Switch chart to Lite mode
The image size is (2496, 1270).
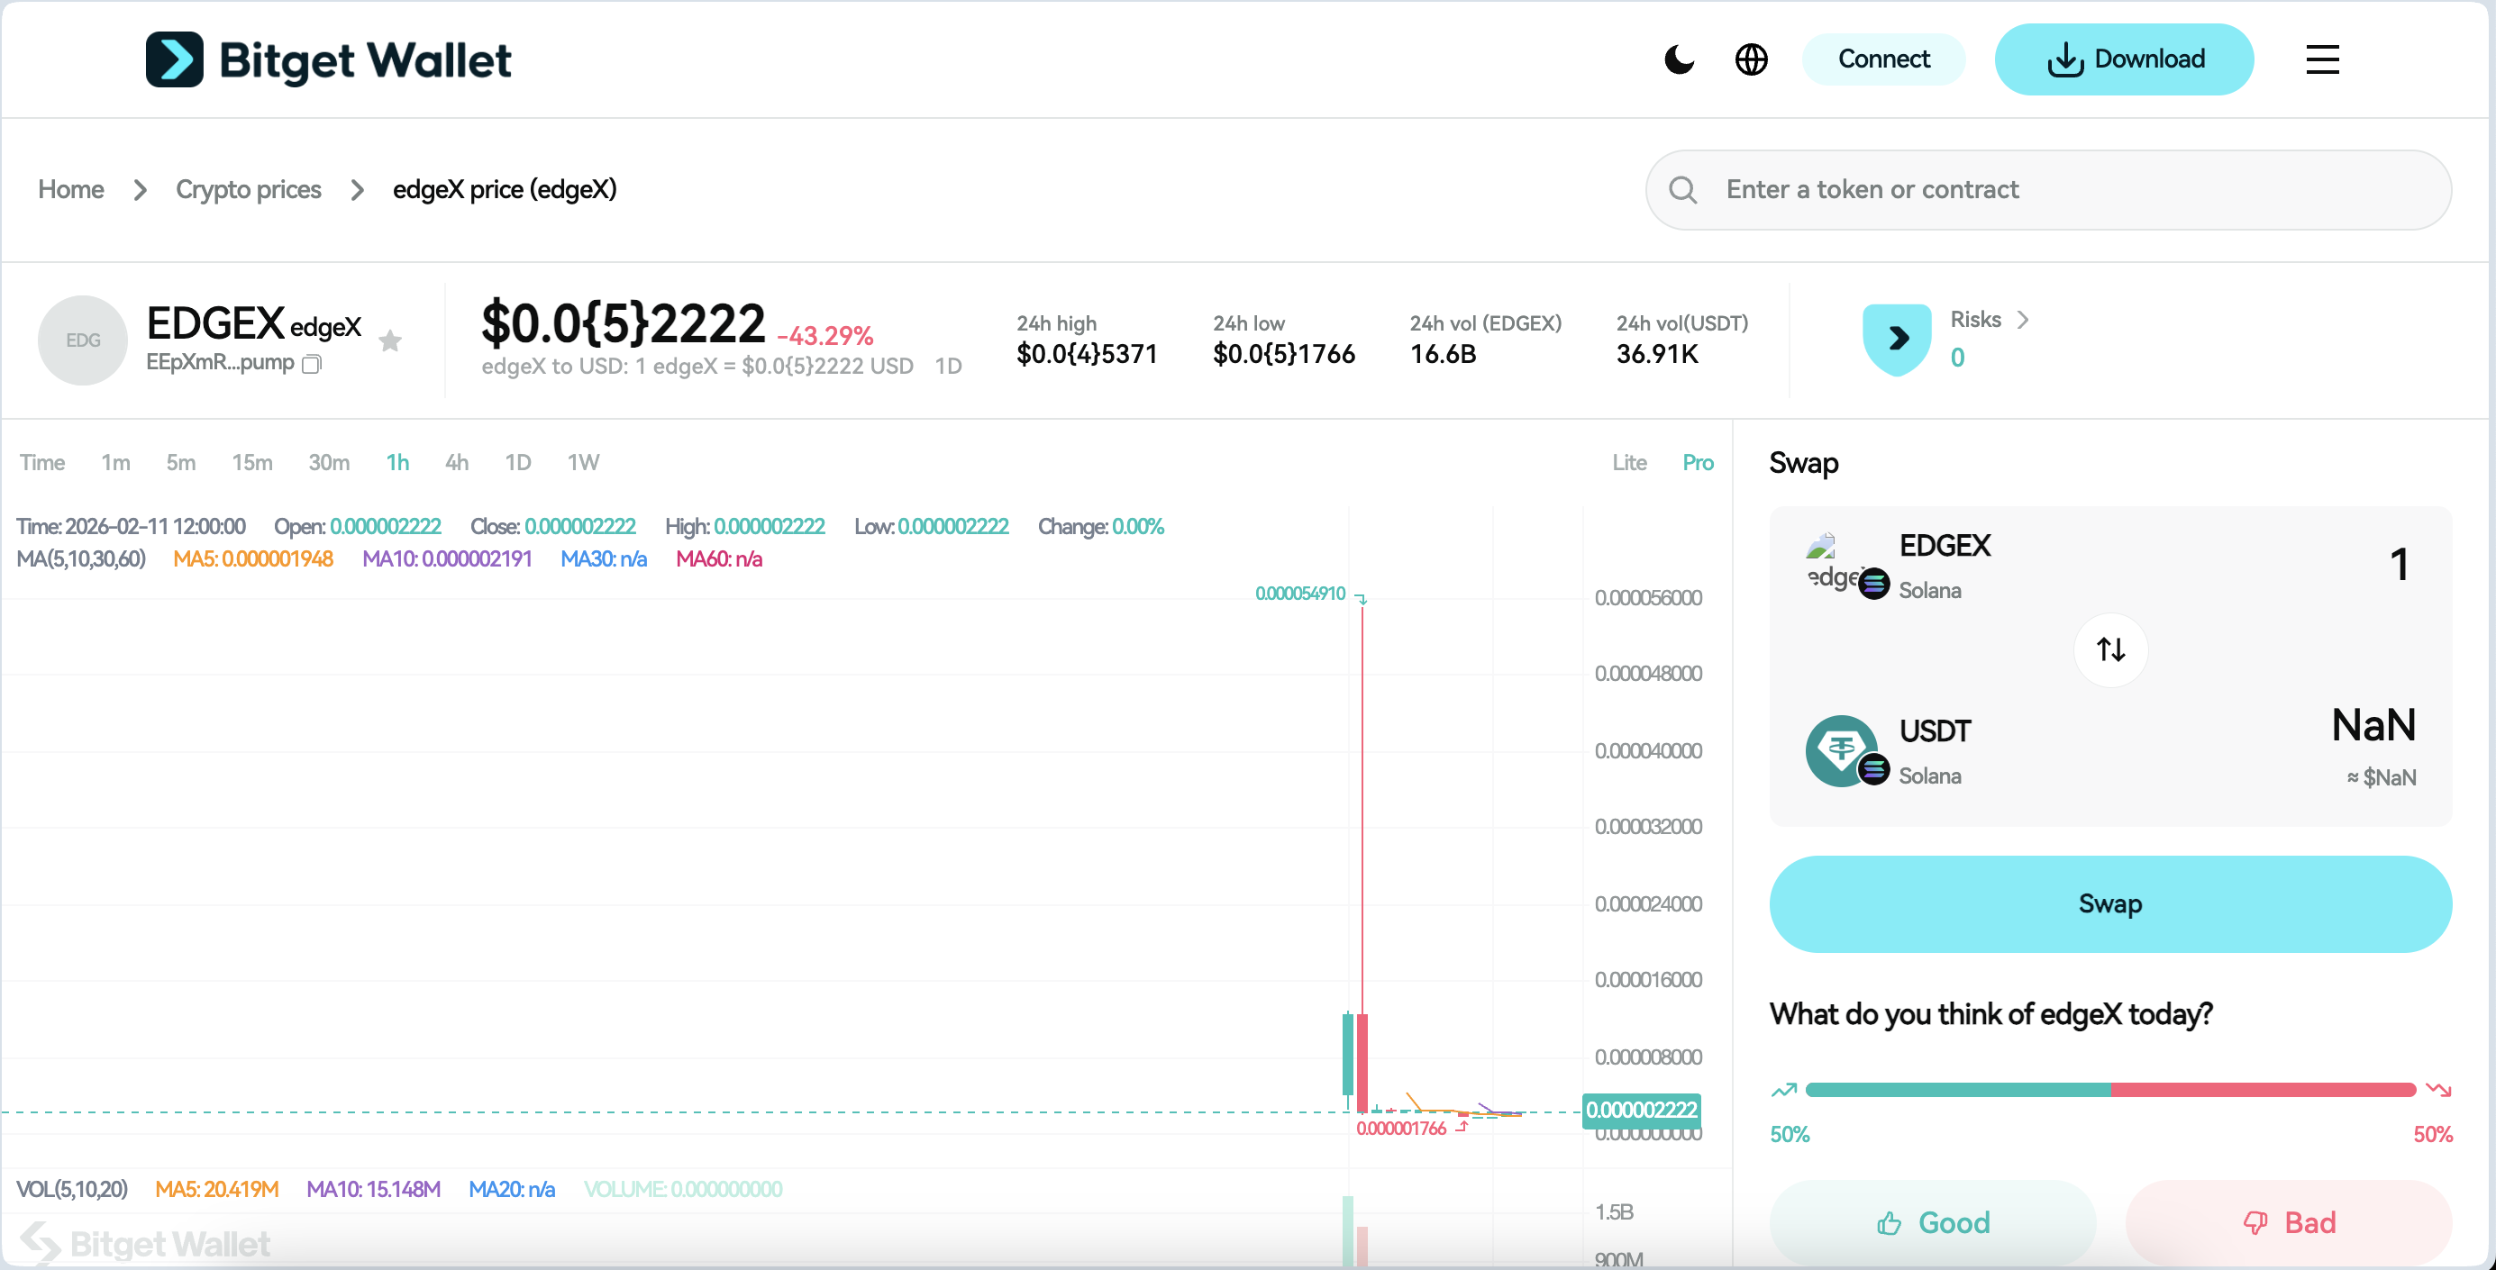[x=1630, y=462]
